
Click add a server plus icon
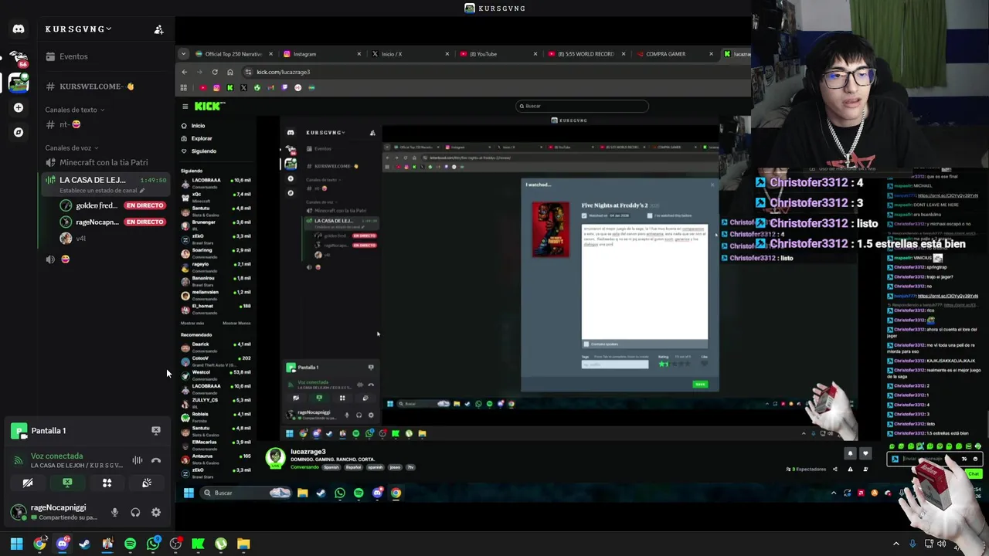pos(19,107)
